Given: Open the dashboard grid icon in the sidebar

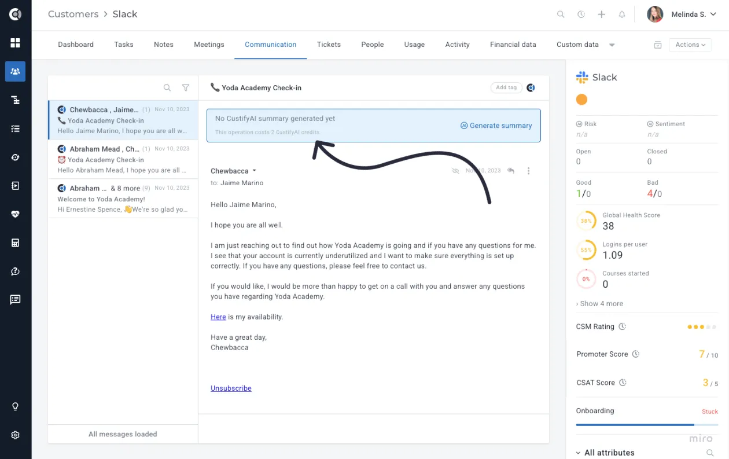Looking at the screenshot, I should 15,43.
